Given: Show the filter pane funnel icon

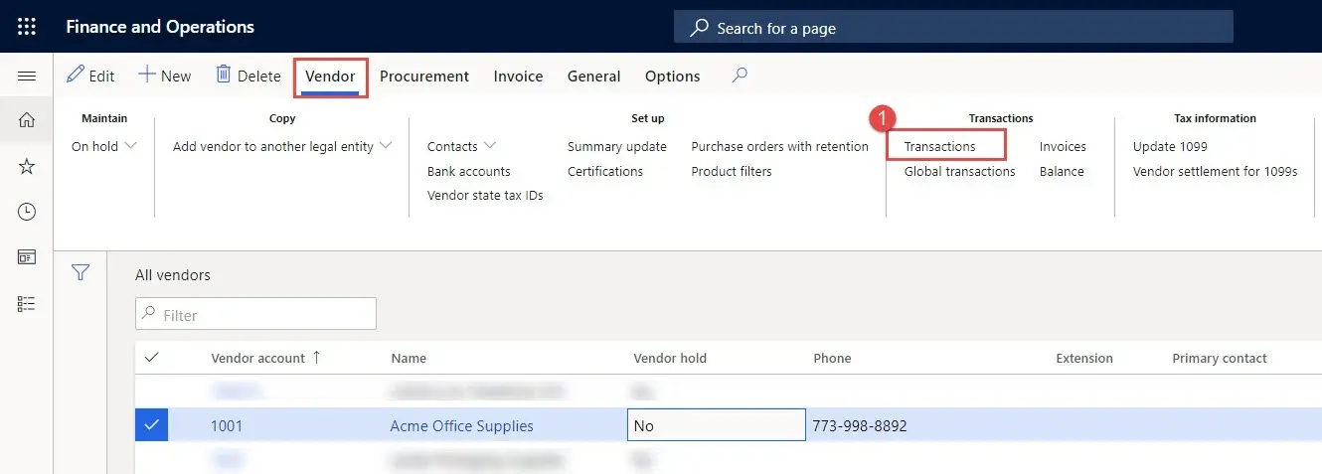Looking at the screenshot, I should pyautogui.click(x=81, y=272).
